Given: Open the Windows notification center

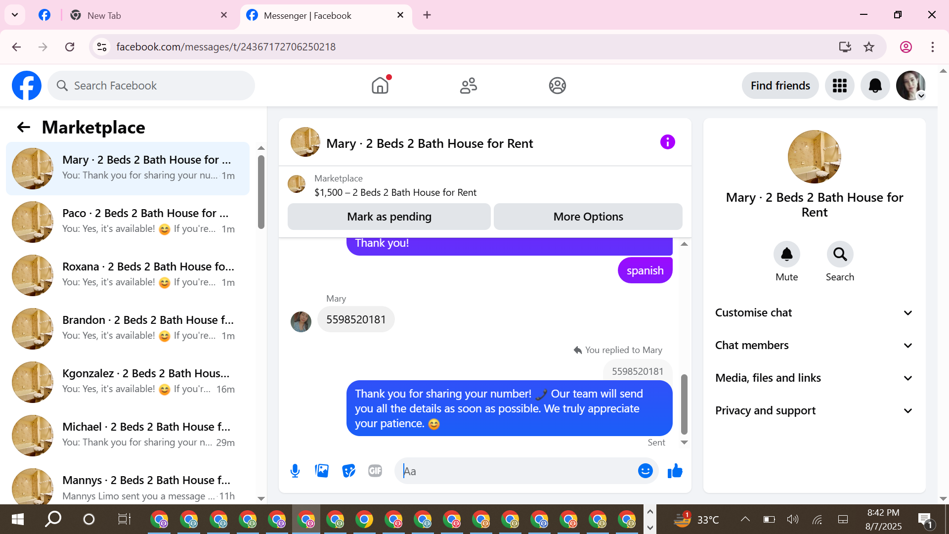Looking at the screenshot, I should [x=925, y=519].
